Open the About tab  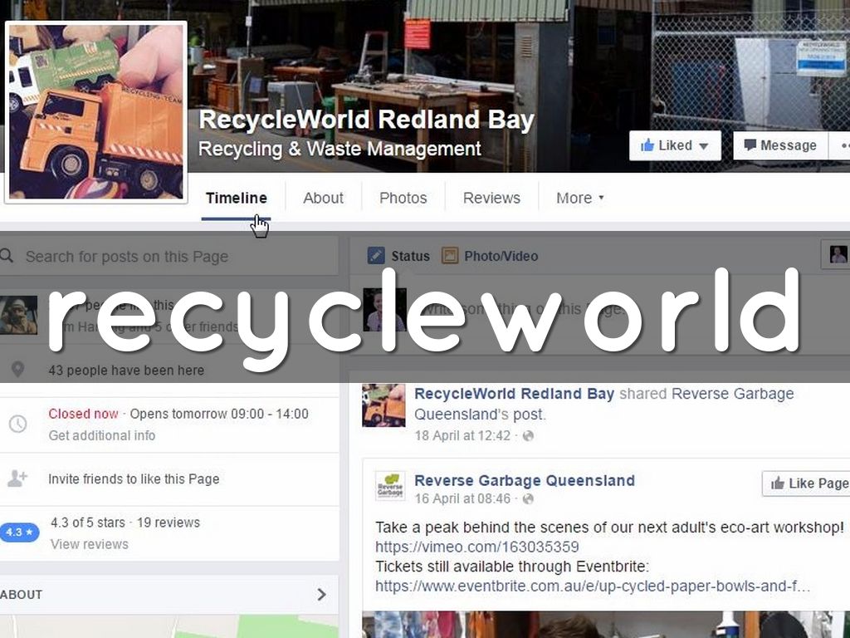click(x=323, y=198)
